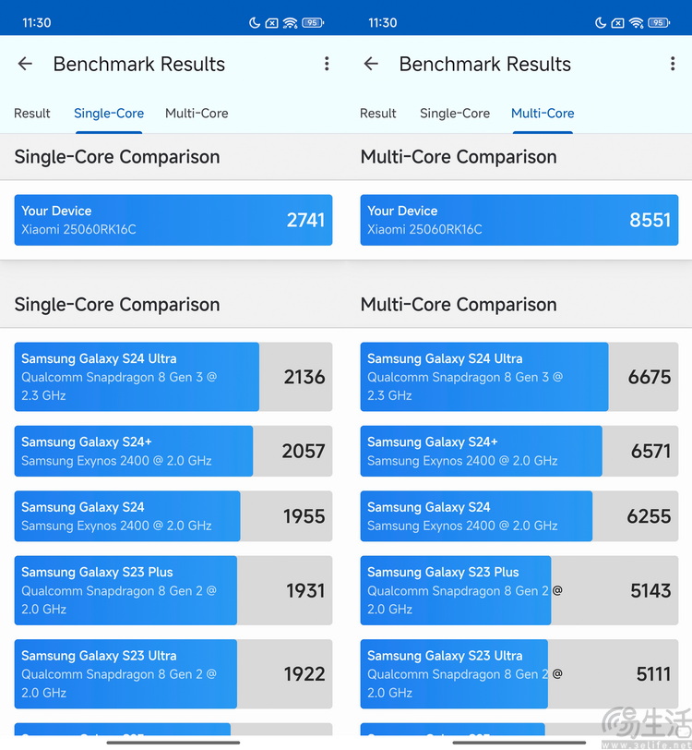Open left screen's three-dot overflow menu

tap(327, 64)
